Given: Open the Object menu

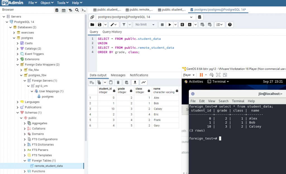Looking at the screenshot, I should 47,3.
